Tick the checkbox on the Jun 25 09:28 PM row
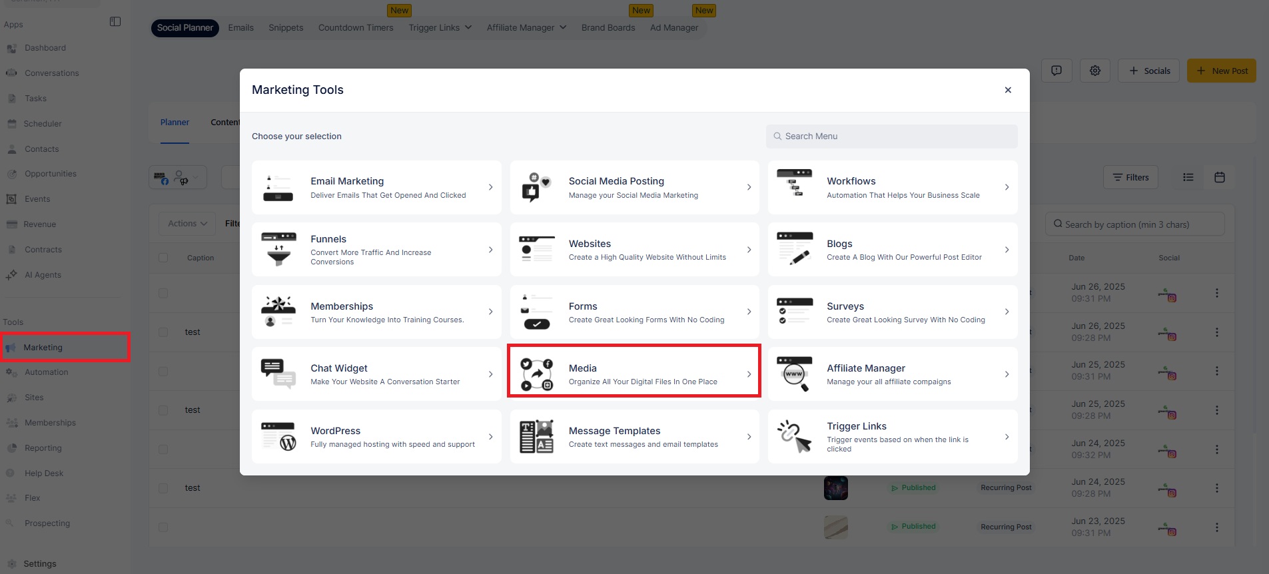1269x574 pixels. coord(163,410)
